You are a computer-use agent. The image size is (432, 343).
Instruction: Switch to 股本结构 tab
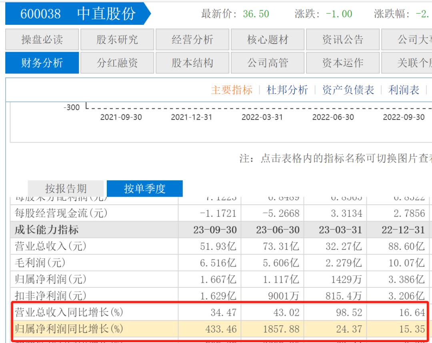point(192,63)
